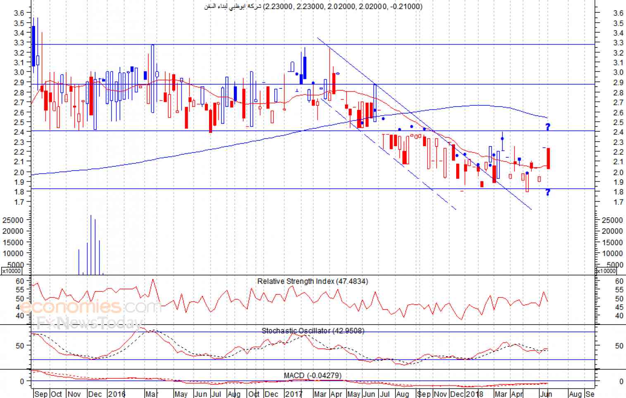Select the 45 value on right RSI axis

(619, 307)
